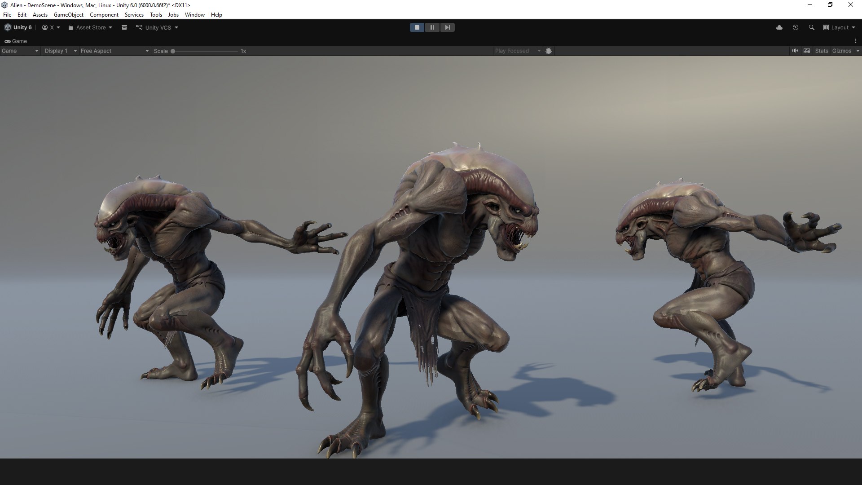Open the Game view mode dropdown
Viewport: 862px width, 485px height.
click(20, 51)
